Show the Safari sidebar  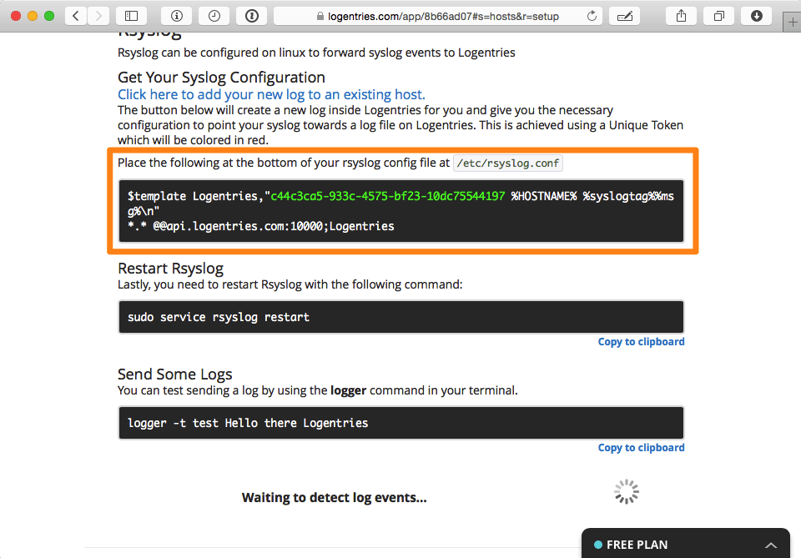[131, 16]
